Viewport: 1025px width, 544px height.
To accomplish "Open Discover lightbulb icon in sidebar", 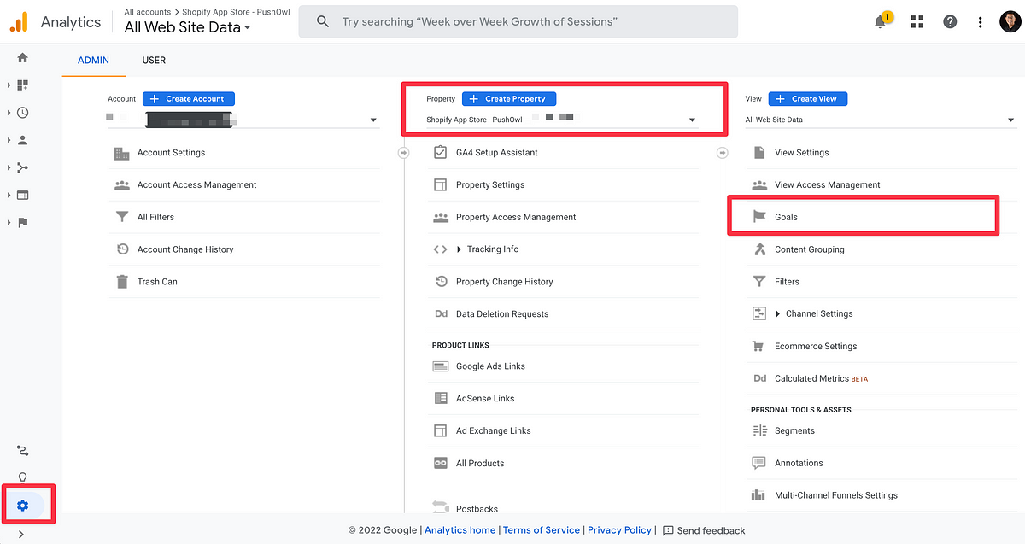I will point(22,477).
